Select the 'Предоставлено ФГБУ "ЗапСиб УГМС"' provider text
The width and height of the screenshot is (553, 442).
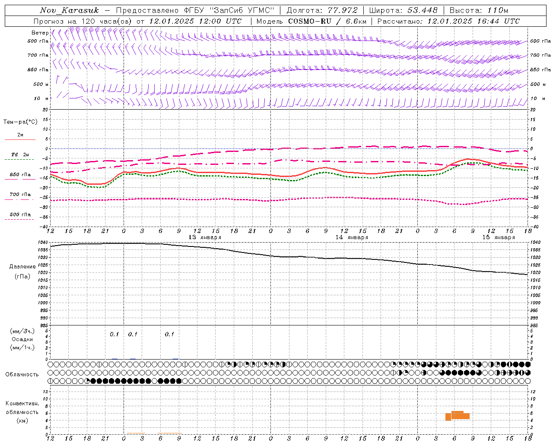tap(195, 10)
